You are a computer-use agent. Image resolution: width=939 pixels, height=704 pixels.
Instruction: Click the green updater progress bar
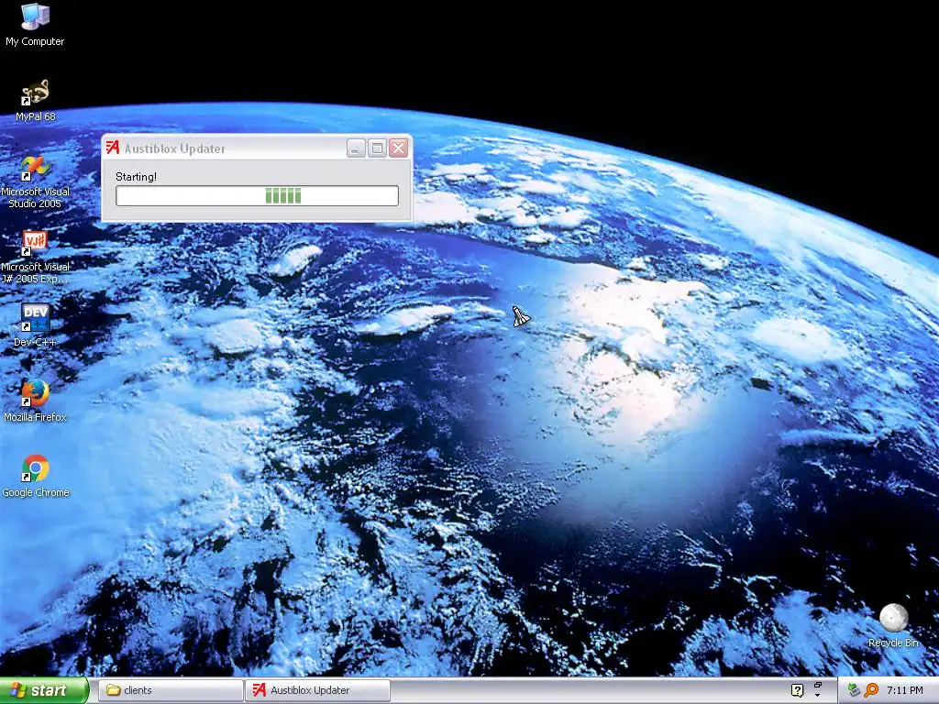point(257,196)
